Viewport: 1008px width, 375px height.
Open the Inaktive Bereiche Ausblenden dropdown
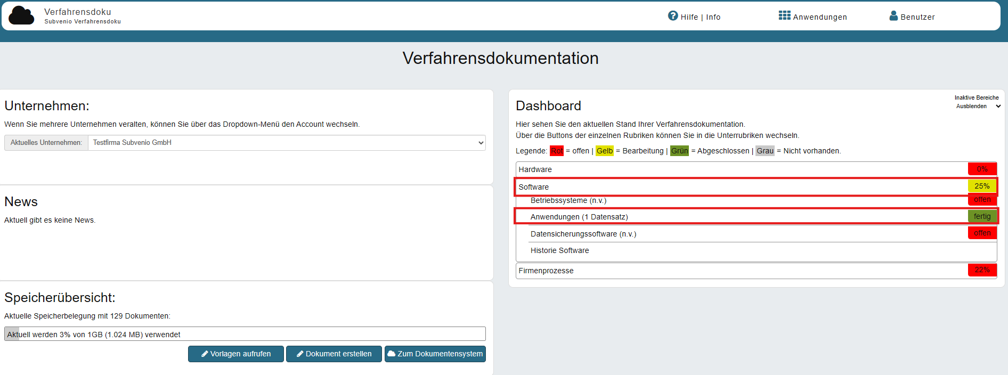(978, 106)
